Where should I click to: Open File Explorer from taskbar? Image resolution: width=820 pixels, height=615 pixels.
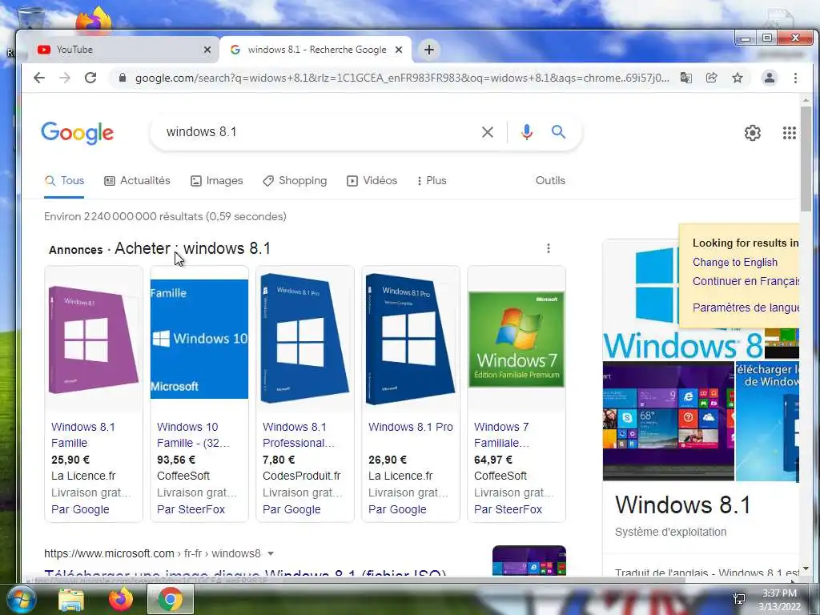point(71,599)
